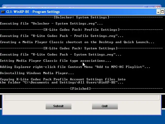165x124 pixels.
Task: Click the Quit button
Action: click(x=105, y=106)
